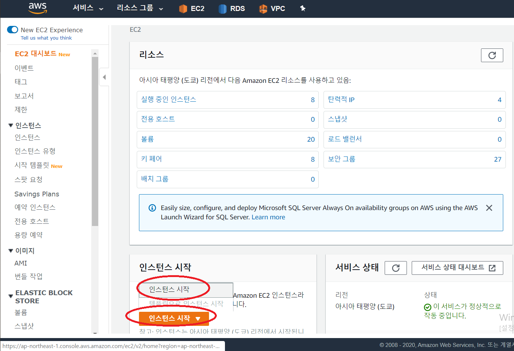
Task: Dismiss the SQL Server Launch Wizard notice
Action: pyautogui.click(x=489, y=208)
